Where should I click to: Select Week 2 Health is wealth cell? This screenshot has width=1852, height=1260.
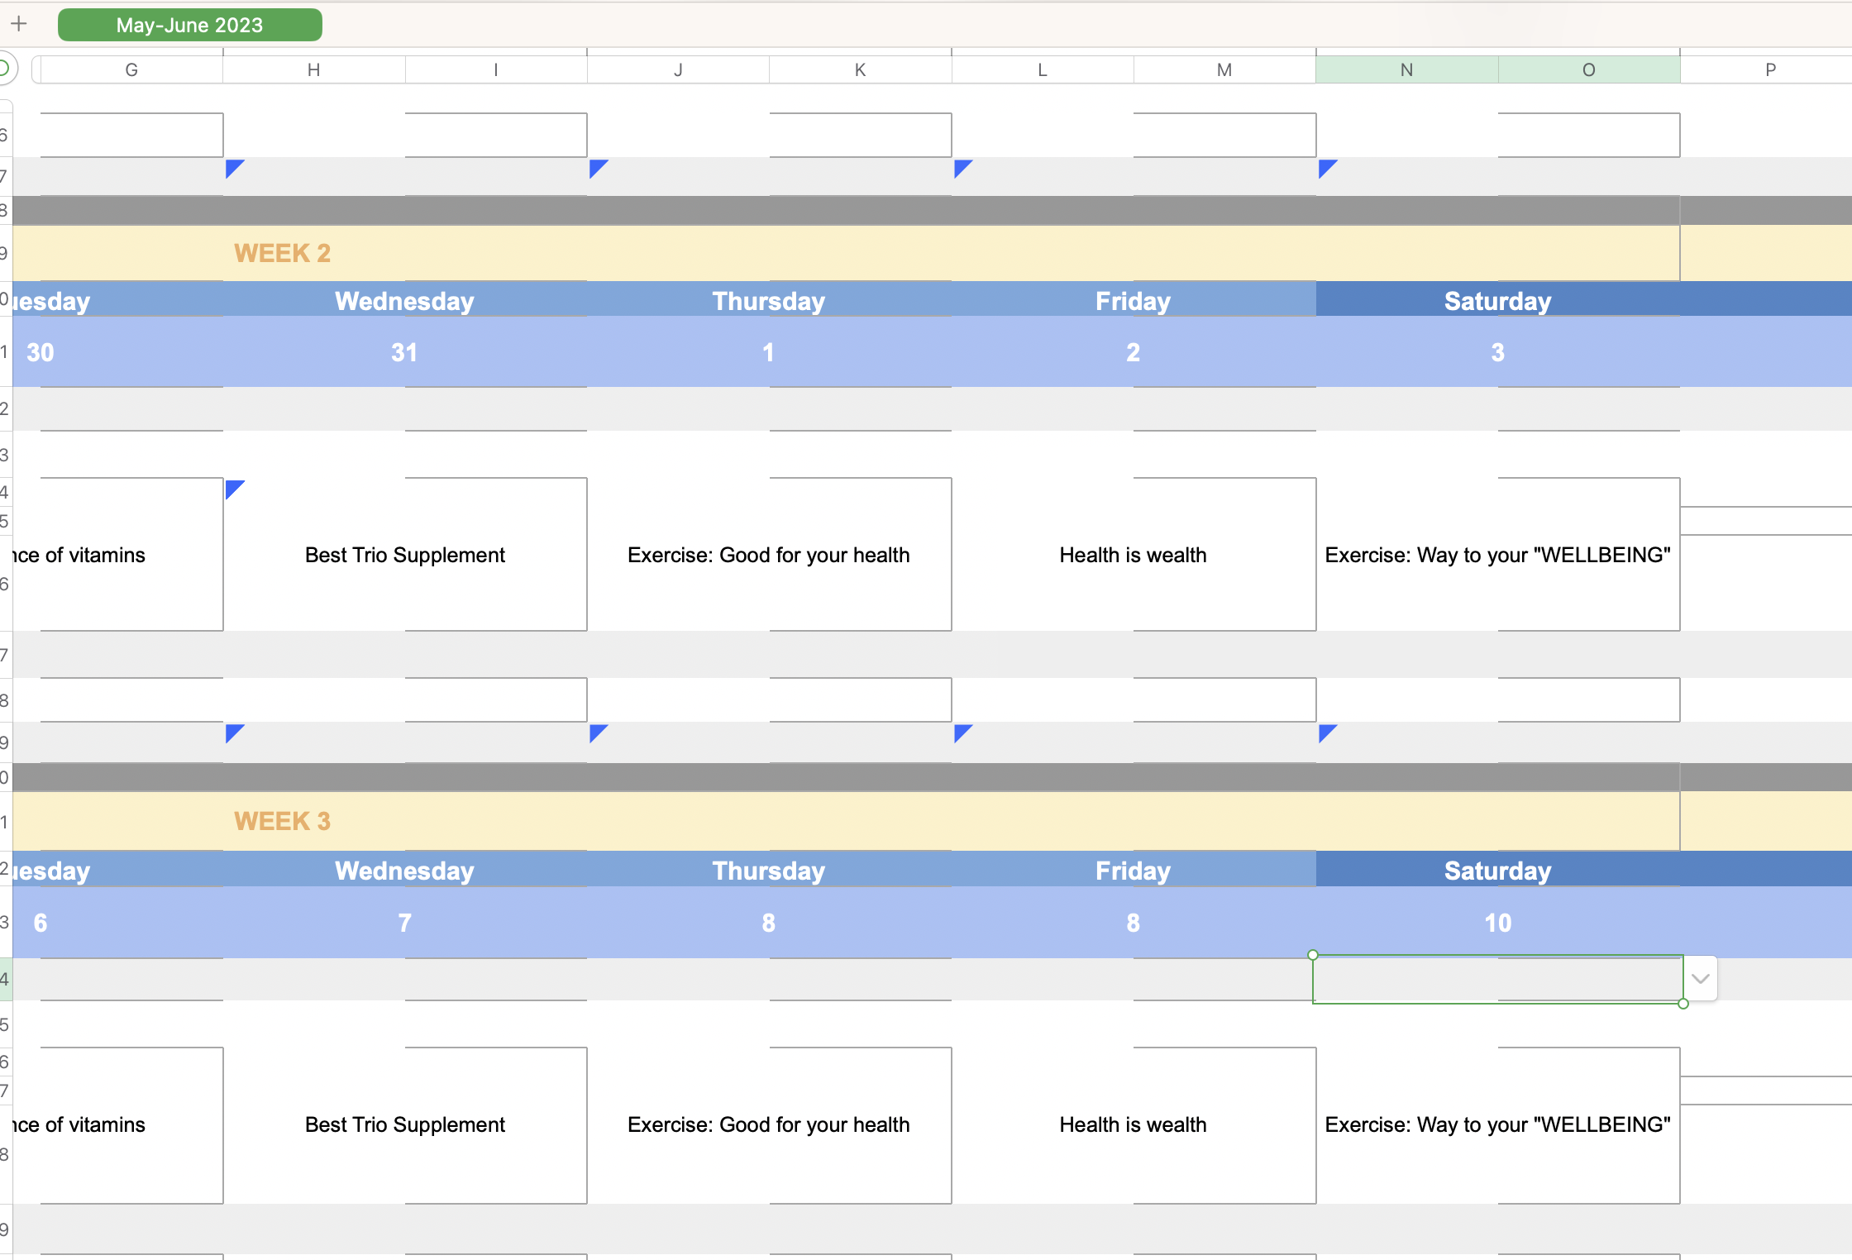[1133, 555]
